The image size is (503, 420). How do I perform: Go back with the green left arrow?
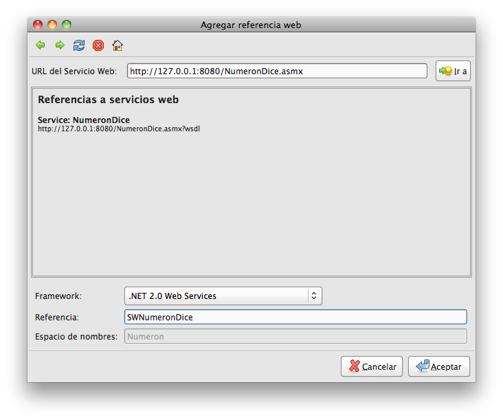pos(41,45)
